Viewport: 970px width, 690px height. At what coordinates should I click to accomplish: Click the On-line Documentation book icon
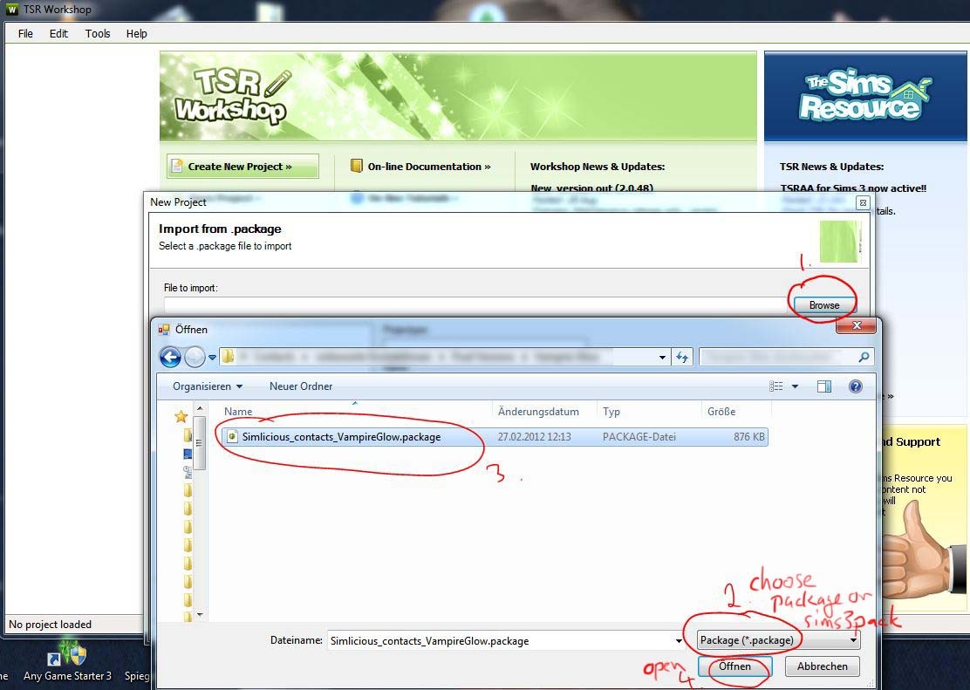click(x=356, y=166)
